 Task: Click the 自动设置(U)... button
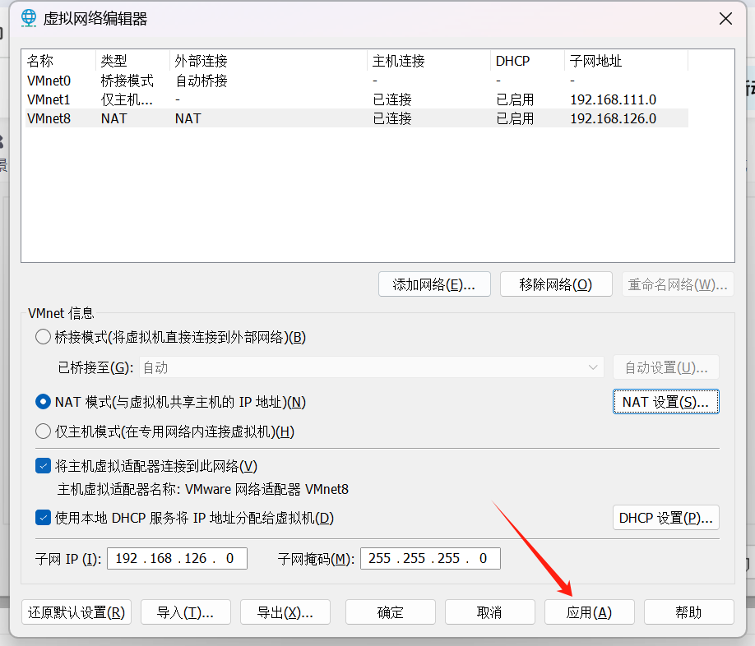666,367
